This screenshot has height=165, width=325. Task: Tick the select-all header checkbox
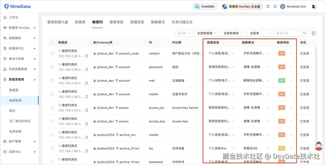(53, 42)
